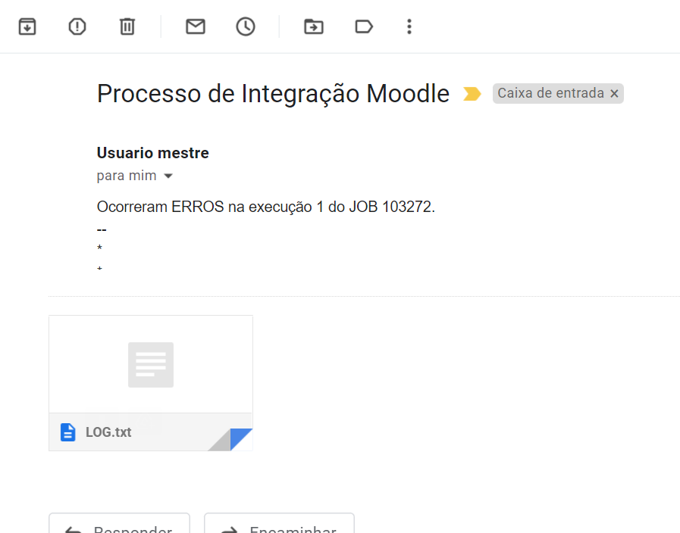Remove the Caixa de entrada label

point(615,94)
